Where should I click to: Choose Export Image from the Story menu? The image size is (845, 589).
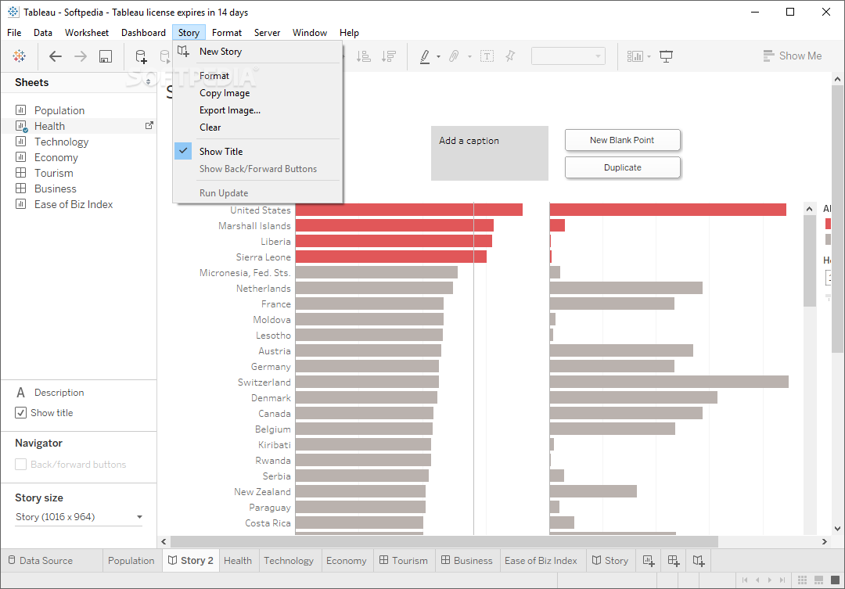[257, 110]
